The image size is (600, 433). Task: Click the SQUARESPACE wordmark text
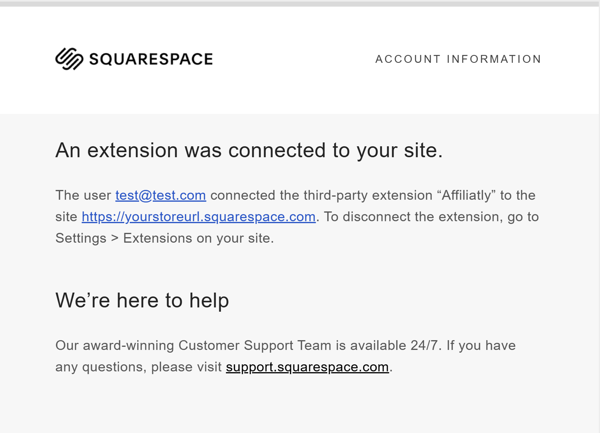pos(151,59)
